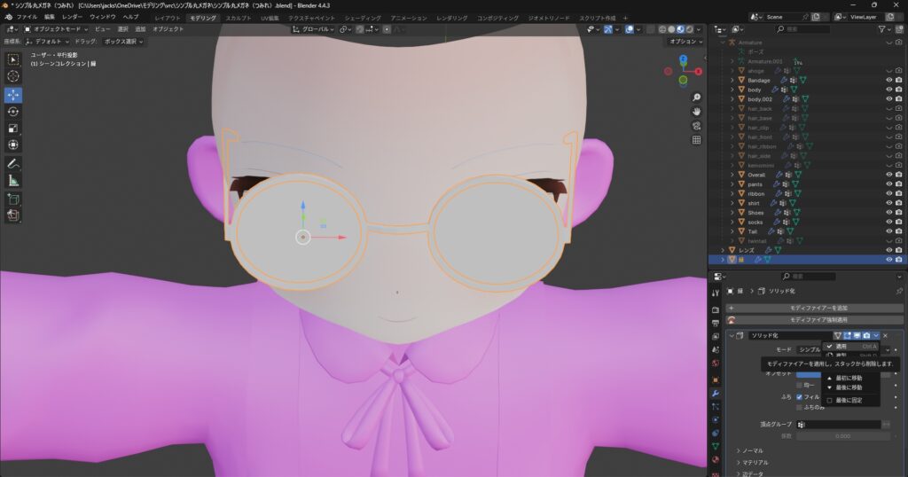This screenshot has height=477, width=908.
Task: Click the outliner search field
Action: (x=802, y=29)
